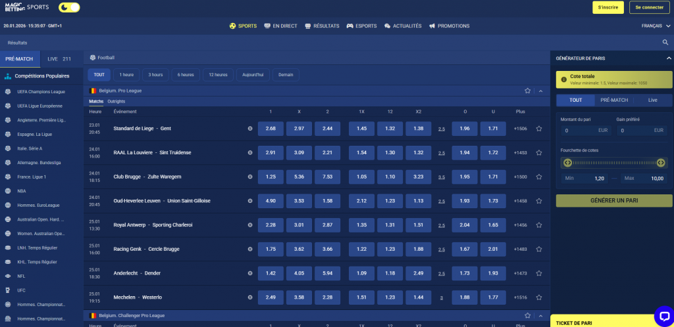
Task: Click the Australian Open Hard tennis icon
Action: (x=8, y=219)
